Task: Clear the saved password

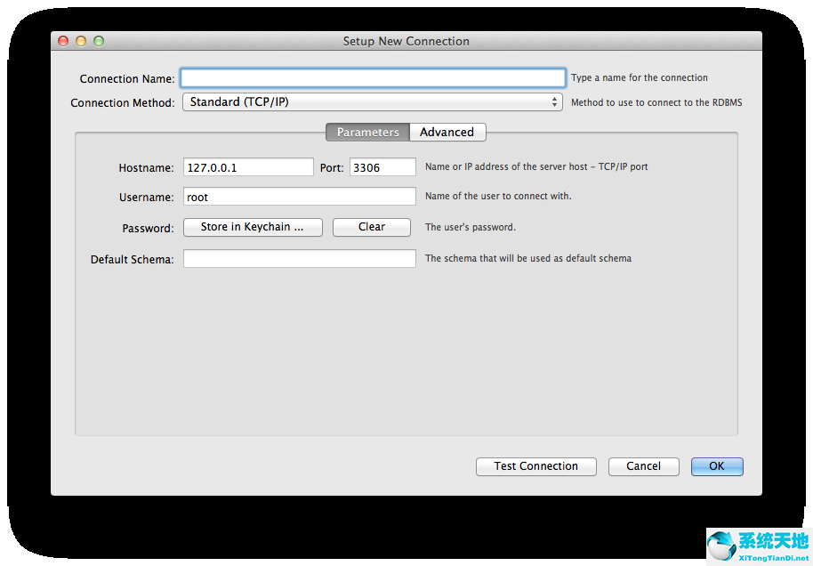Action: [x=371, y=227]
